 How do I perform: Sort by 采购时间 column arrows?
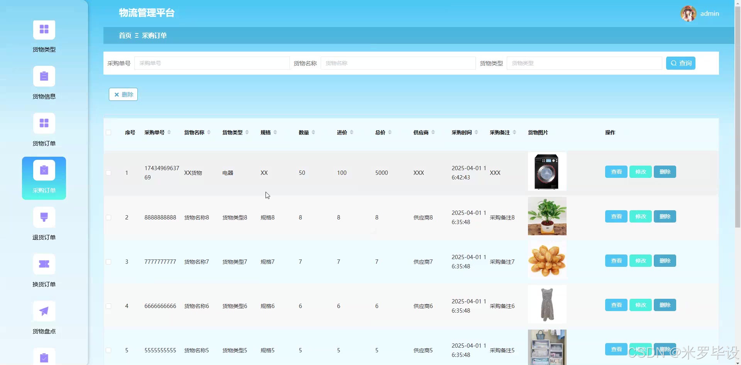click(476, 132)
